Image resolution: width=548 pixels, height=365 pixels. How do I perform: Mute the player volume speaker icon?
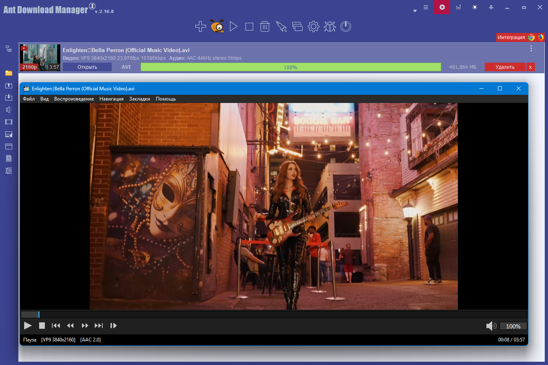[491, 326]
